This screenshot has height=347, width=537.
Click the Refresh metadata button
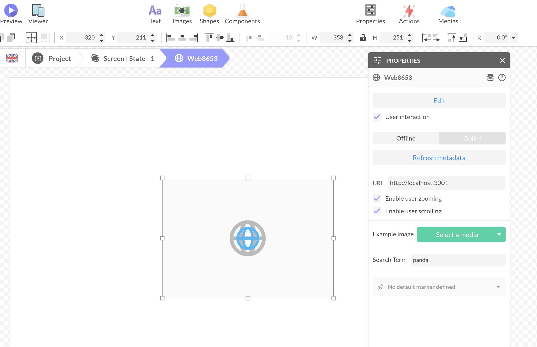tap(439, 158)
